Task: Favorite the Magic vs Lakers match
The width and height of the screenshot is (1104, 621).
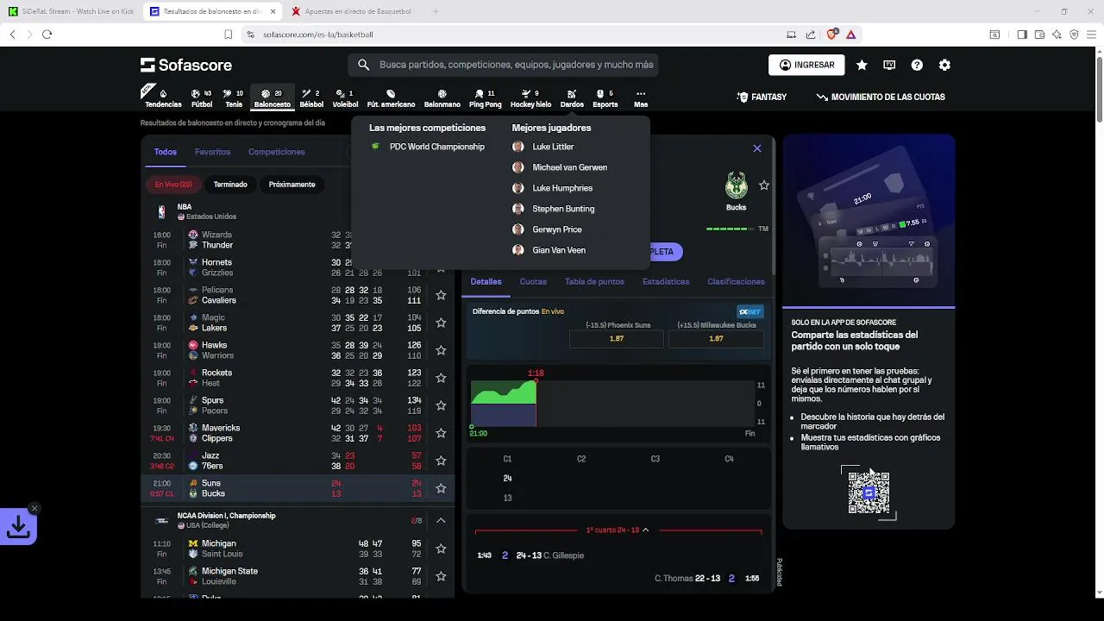Action: pyautogui.click(x=441, y=323)
